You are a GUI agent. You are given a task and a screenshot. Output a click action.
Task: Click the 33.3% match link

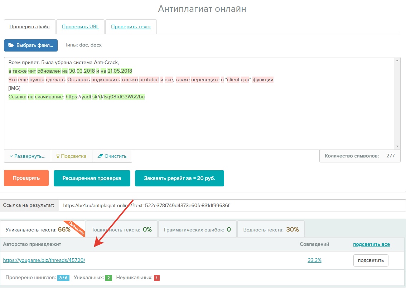[x=314, y=260]
